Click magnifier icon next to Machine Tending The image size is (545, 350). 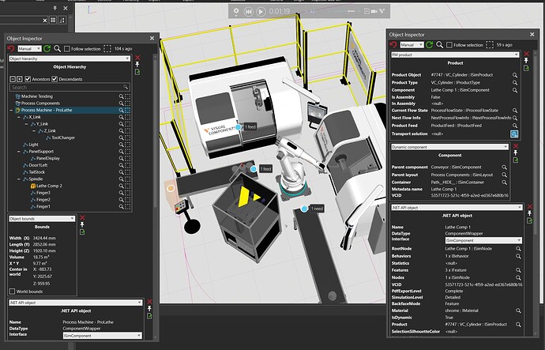[122, 96]
